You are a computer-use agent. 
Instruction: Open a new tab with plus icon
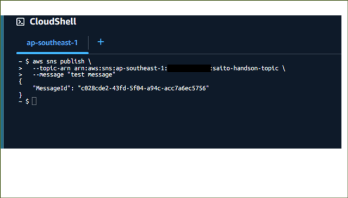point(101,42)
